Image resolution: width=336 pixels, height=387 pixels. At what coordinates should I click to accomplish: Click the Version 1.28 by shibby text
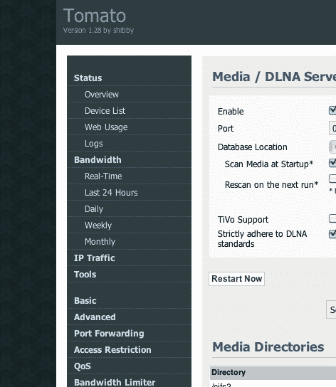(98, 31)
